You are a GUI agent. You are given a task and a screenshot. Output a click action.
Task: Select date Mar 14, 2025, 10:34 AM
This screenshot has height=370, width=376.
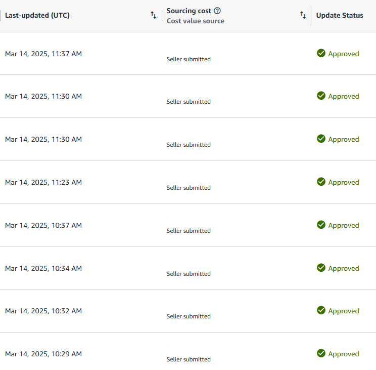pyautogui.click(x=43, y=268)
